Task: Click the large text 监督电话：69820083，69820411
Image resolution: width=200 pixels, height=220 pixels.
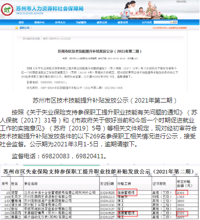Action: tap(59, 156)
